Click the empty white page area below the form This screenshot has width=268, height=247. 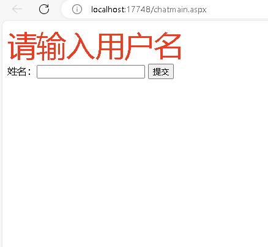[135, 161]
